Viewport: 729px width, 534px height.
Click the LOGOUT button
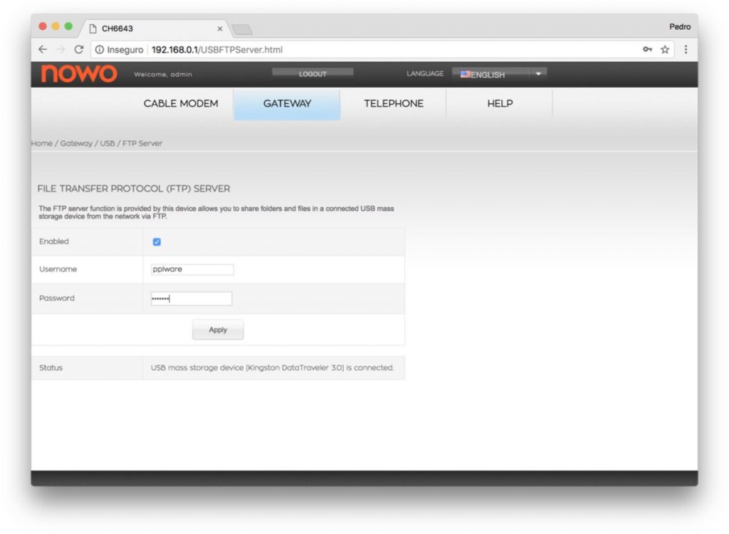[312, 72]
